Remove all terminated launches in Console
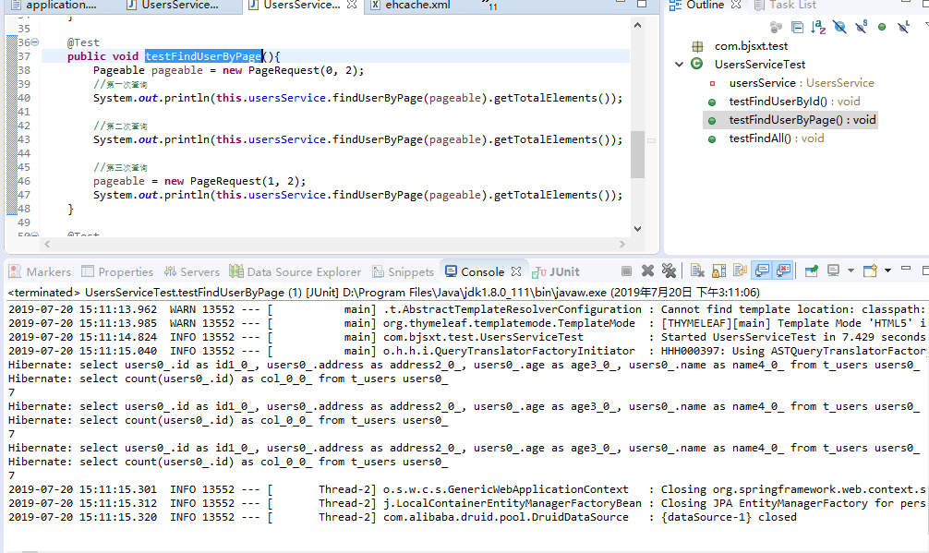The height and width of the screenshot is (553, 929). click(x=669, y=271)
